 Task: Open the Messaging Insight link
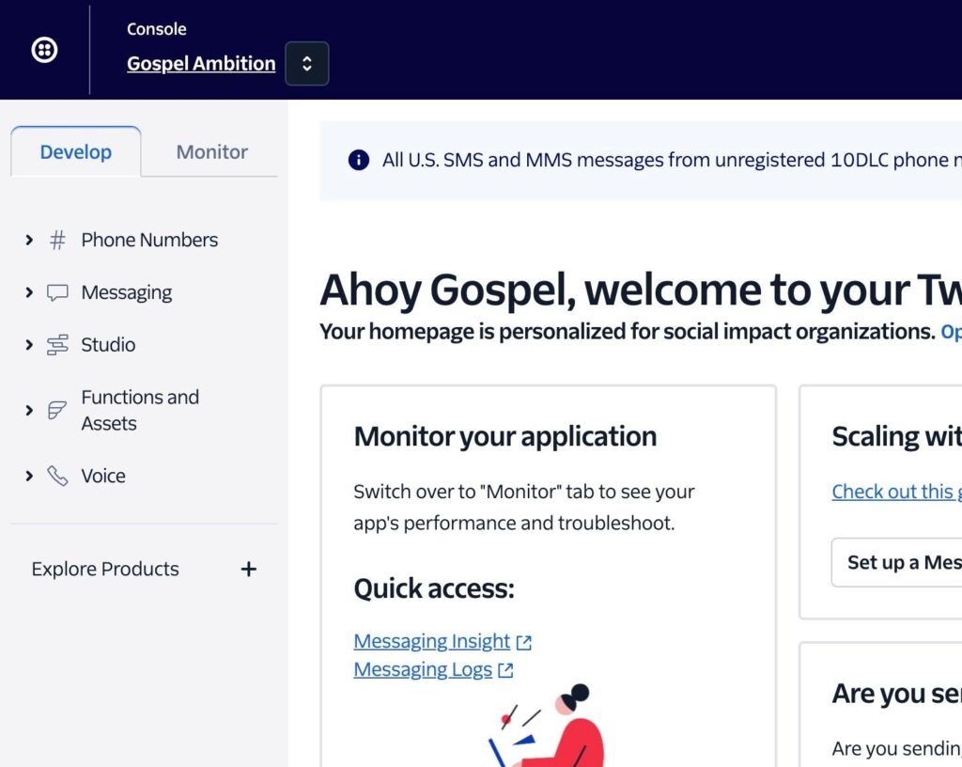(x=432, y=642)
